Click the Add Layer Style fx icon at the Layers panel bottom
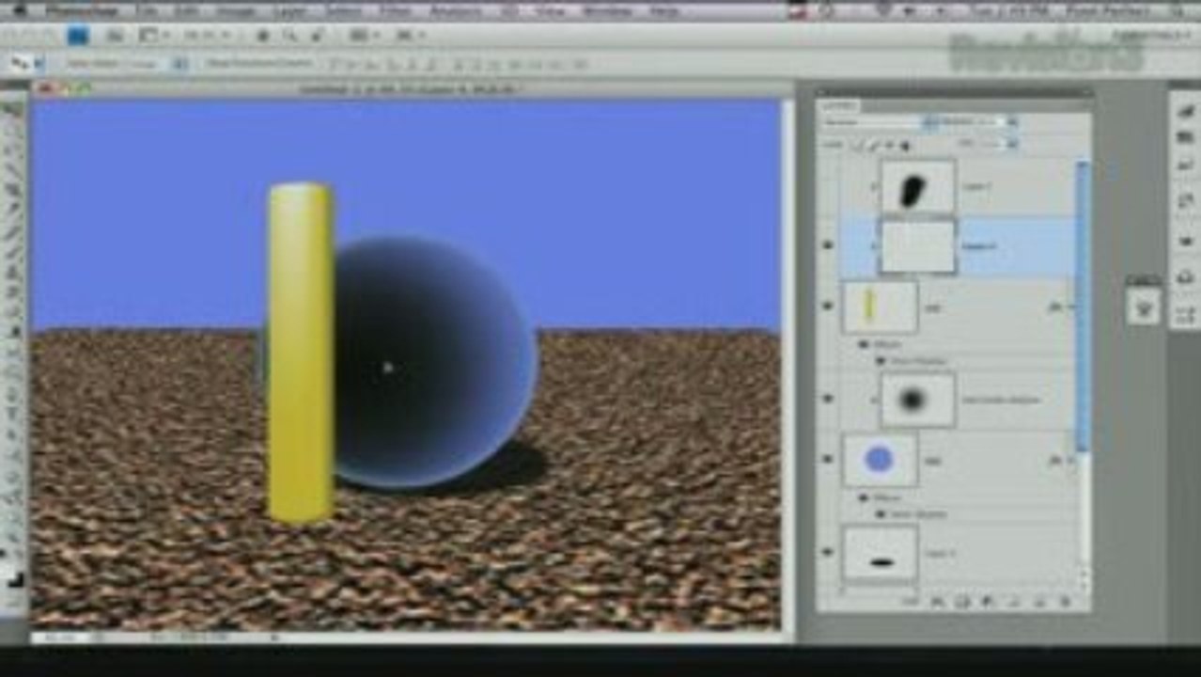Screen dimensions: 1201x677 point(937,600)
